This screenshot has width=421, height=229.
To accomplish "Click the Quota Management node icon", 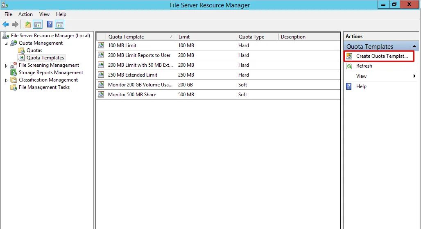I will [14, 43].
